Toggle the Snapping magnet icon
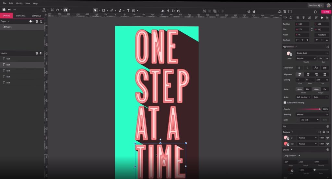This screenshot has width=332, height=179. coord(65,10)
